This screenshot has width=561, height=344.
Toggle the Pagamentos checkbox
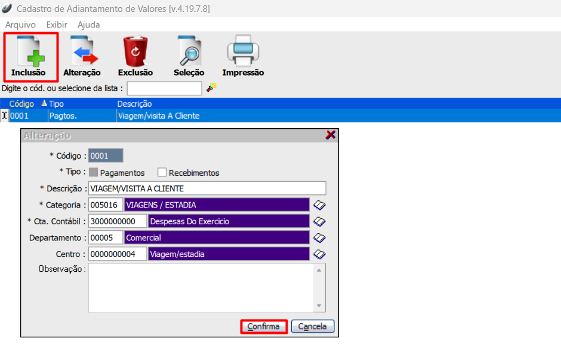pyautogui.click(x=93, y=173)
